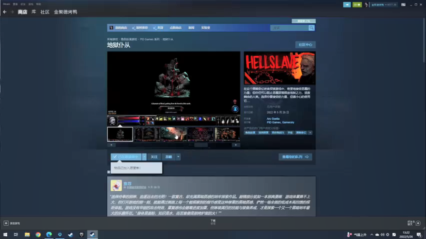Click the thumbnail strip scroll handle
The image size is (426, 239).
click(x=201, y=145)
